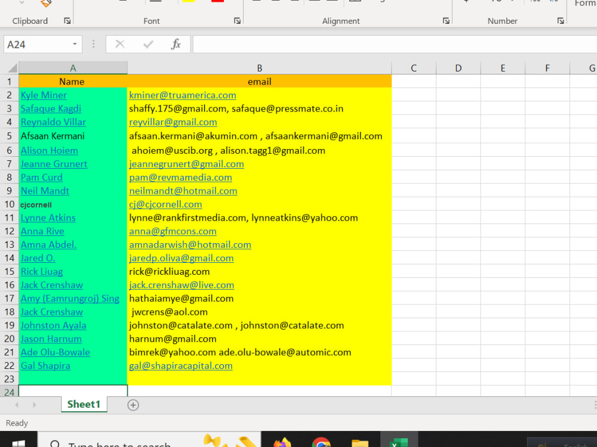Open the gal@shapiracapital.com email link
This screenshot has height=447, width=597.
[180, 366]
